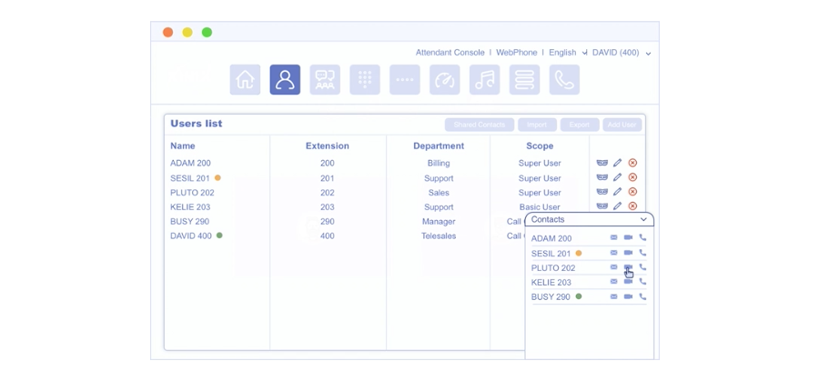The height and width of the screenshot is (391, 819).
Task: Edit user ADAM 200 with pencil icon
Action: click(x=617, y=164)
